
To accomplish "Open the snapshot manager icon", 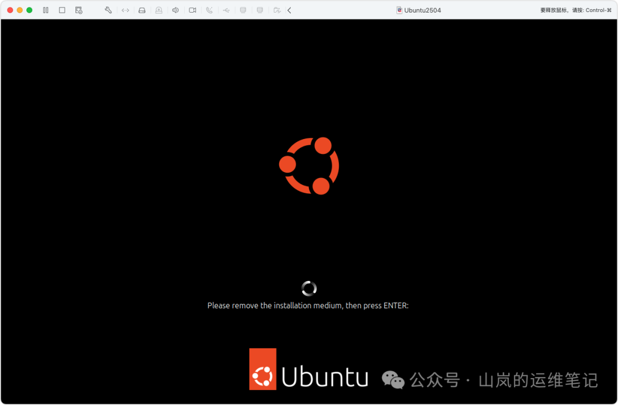I will [79, 10].
